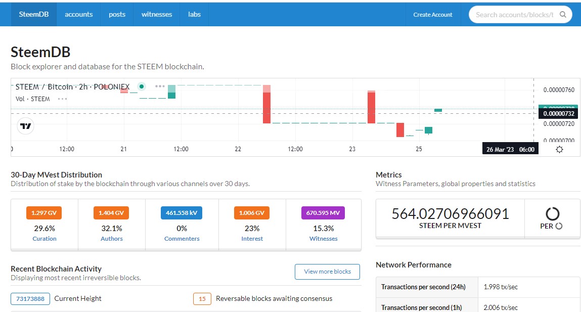581x312 pixels.
Task: Open the Witnesses distribution link
Action: point(324,239)
